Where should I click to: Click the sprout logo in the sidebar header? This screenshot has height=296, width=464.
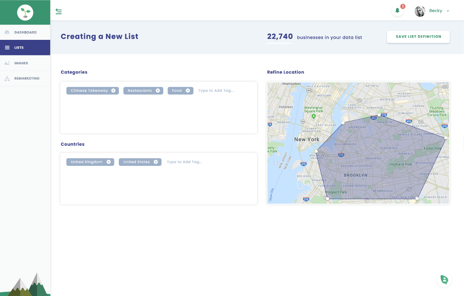(x=25, y=13)
